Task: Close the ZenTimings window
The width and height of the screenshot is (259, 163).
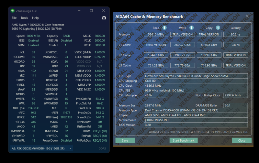Action: [104, 11]
